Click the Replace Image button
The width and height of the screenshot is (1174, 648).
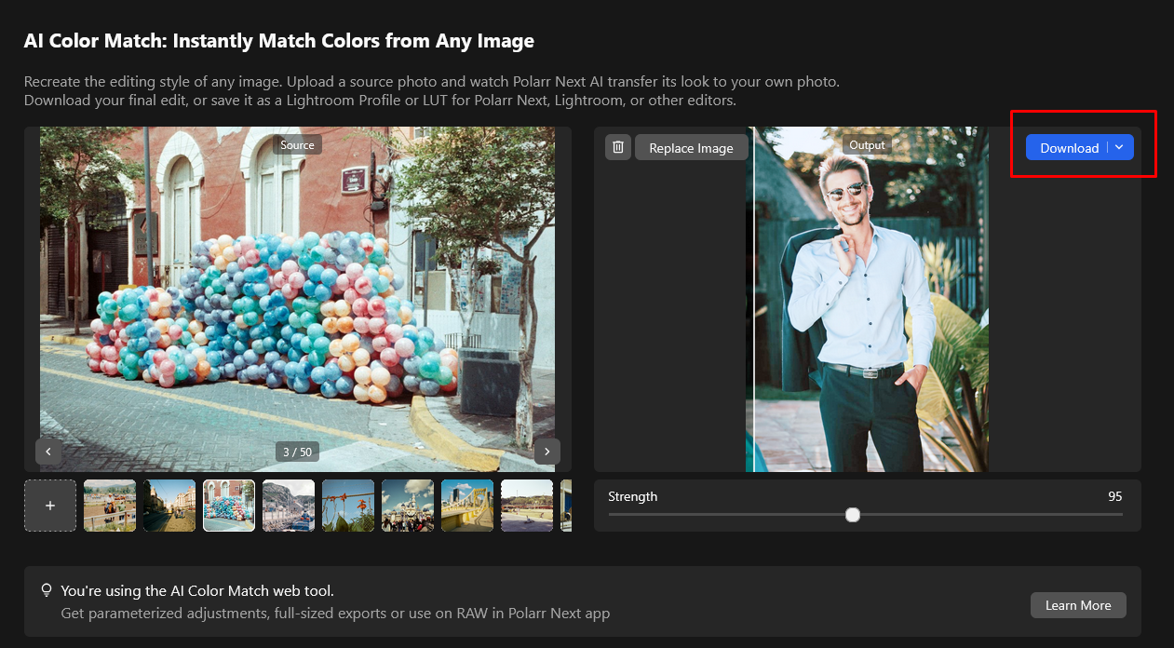(x=691, y=148)
